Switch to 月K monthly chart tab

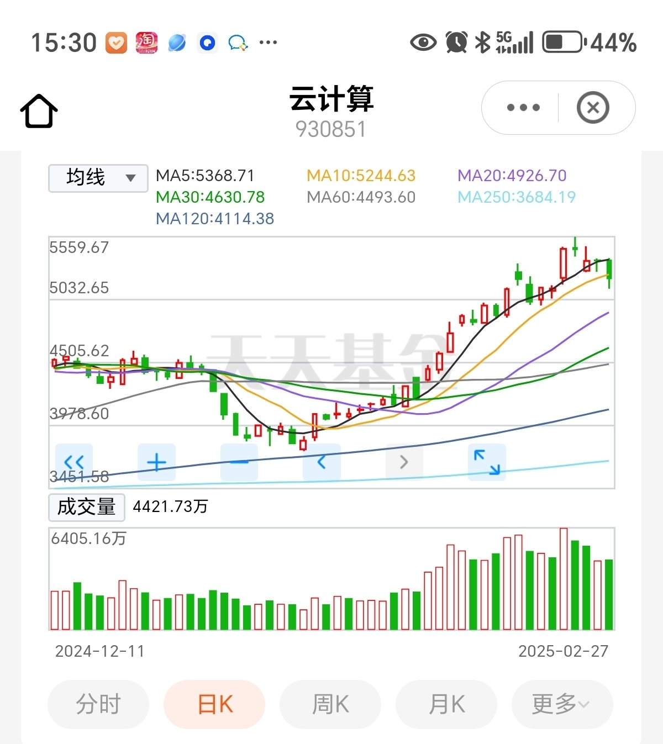(x=446, y=704)
